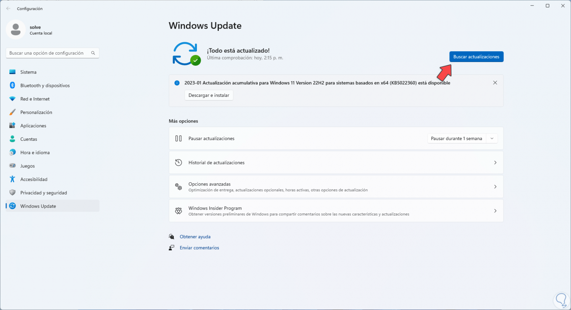Viewport: 571px width, 310px height.
Task: Click the Windows Insider Program hearts icon
Action: coord(179,211)
